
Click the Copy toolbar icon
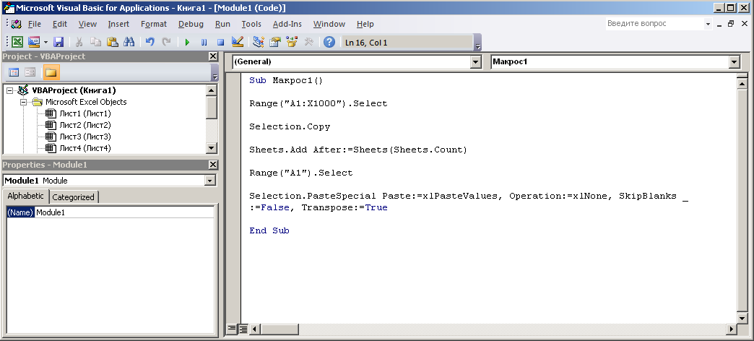pyautogui.click(x=95, y=43)
